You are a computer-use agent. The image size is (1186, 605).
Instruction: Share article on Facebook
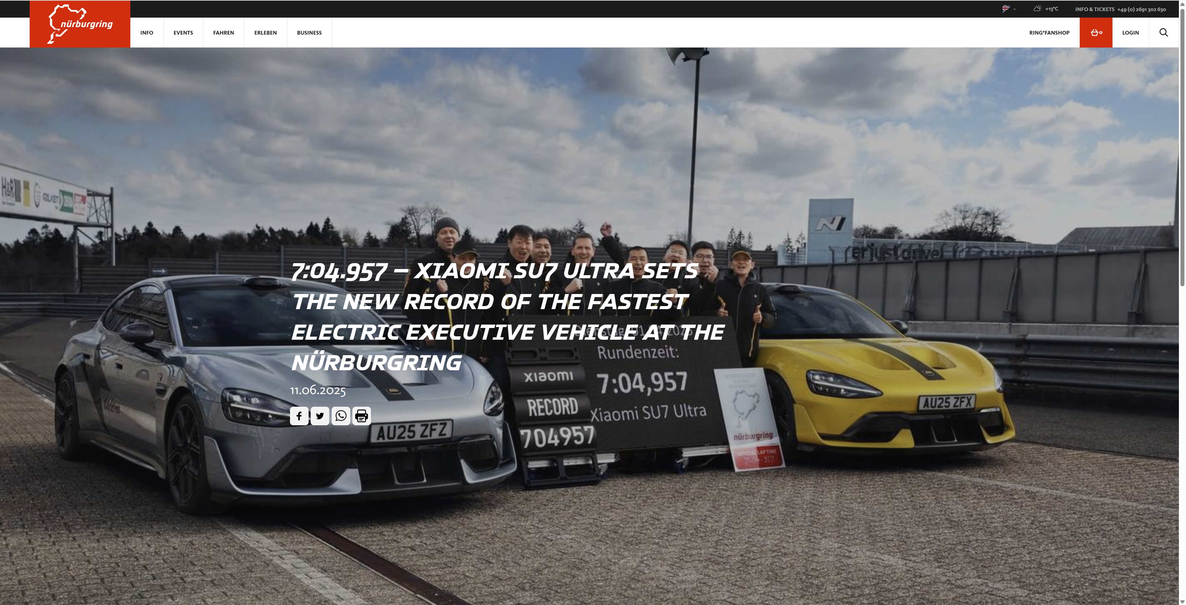pyautogui.click(x=299, y=416)
